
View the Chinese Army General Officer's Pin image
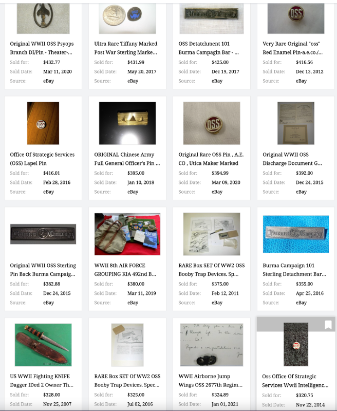click(127, 123)
